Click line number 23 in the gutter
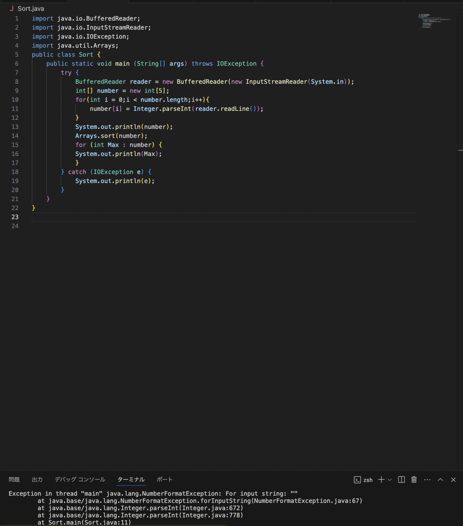Screen dimensions: 463x526 pos(15,217)
